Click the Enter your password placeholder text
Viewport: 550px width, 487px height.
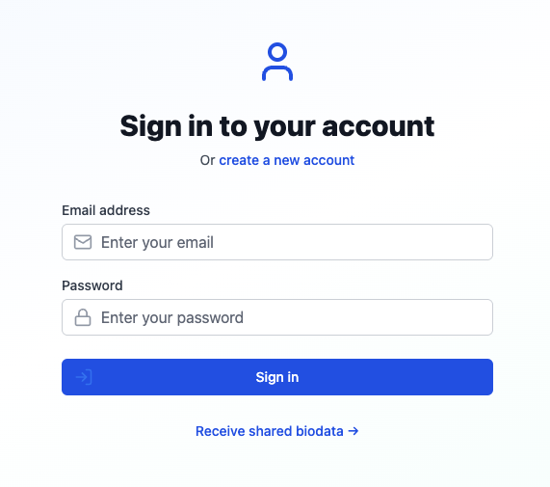tap(172, 318)
